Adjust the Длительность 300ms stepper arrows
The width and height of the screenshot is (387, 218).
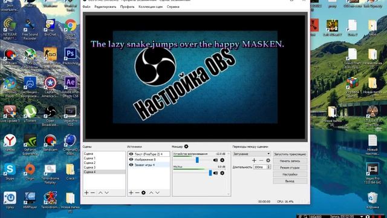click(x=268, y=167)
